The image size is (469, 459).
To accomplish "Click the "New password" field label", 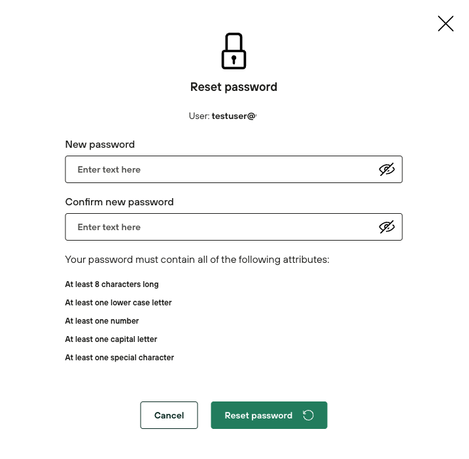I will [100, 144].
